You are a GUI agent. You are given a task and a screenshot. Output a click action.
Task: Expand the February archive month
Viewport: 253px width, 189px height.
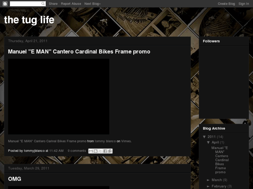click(x=208, y=186)
